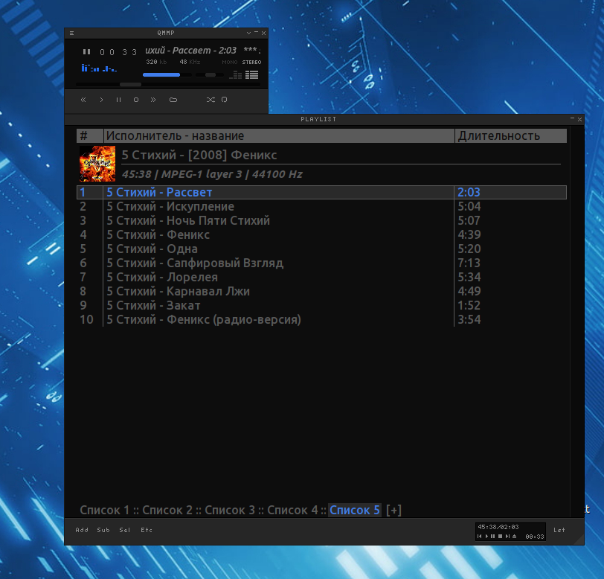Switch to Список 2 playlist tab

(x=167, y=510)
